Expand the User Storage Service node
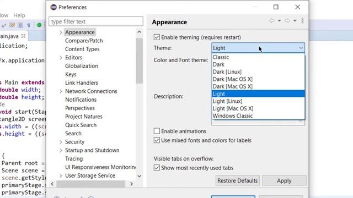353x198 pixels. (61, 175)
